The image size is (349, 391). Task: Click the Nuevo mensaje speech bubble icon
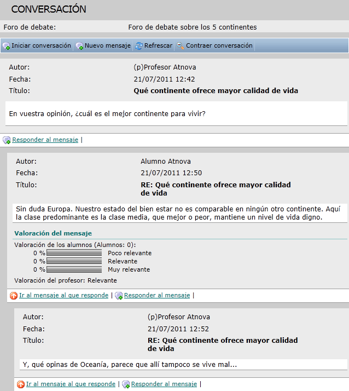pos(79,46)
